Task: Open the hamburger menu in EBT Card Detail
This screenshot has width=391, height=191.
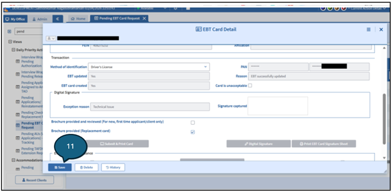Action: point(368,30)
